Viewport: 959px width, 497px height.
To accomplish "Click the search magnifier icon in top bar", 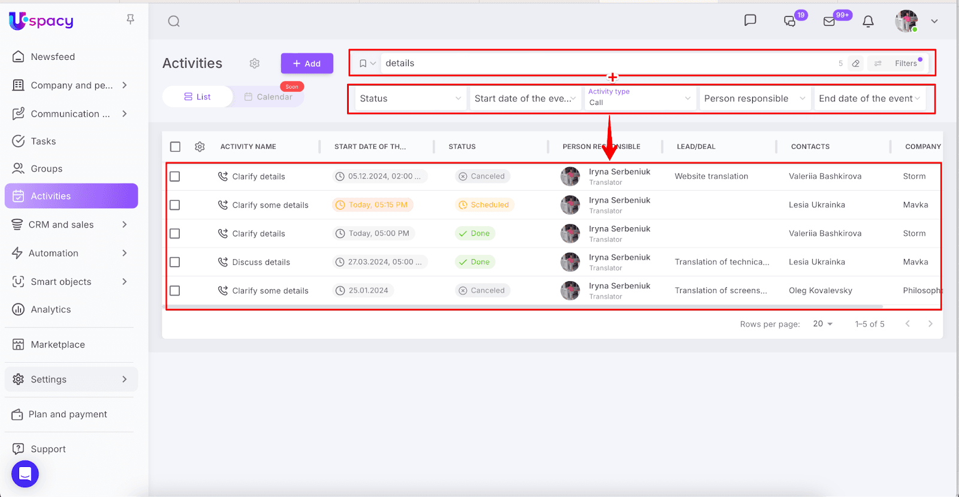I will (174, 22).
